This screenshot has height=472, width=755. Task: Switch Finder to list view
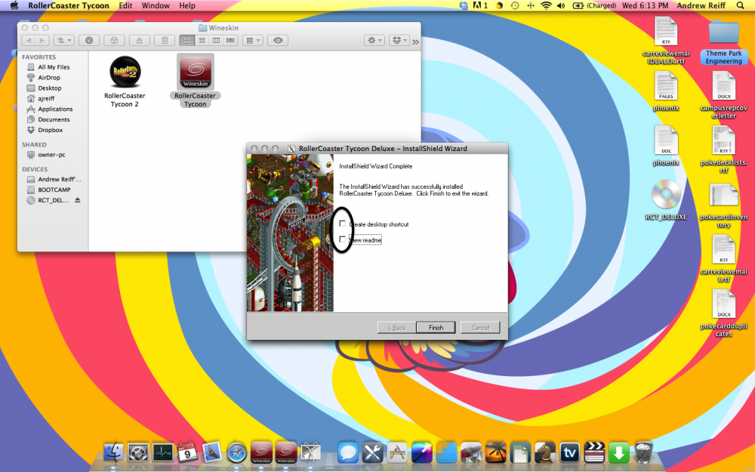click(x=202, y=40)
